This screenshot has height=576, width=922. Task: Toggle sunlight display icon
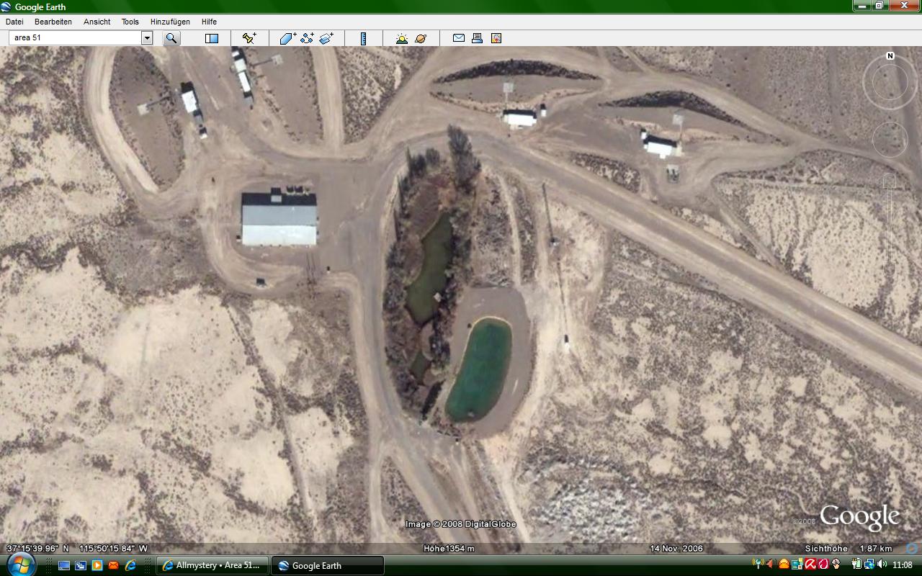point(401,38)
